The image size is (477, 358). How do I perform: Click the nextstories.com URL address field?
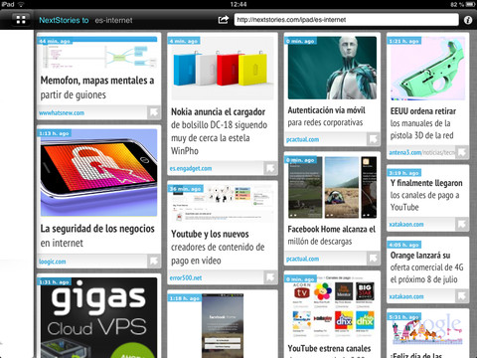coord(346,20)
